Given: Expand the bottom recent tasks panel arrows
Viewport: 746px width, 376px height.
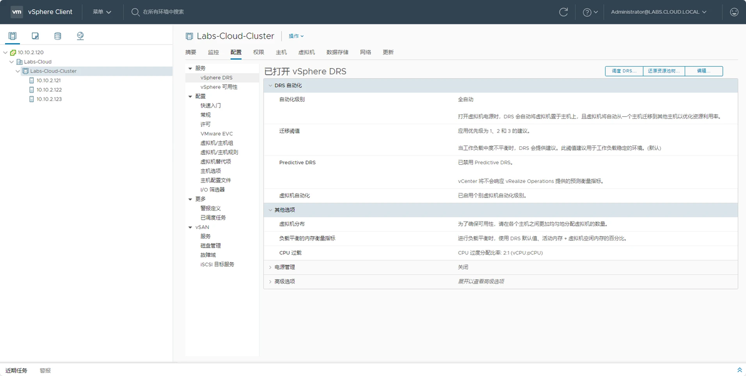Looking at the screenshot, I should 739,370.
